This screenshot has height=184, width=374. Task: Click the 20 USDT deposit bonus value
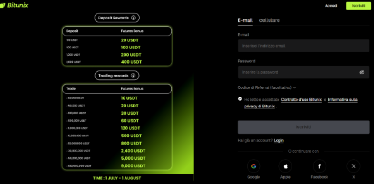[130, 40]
